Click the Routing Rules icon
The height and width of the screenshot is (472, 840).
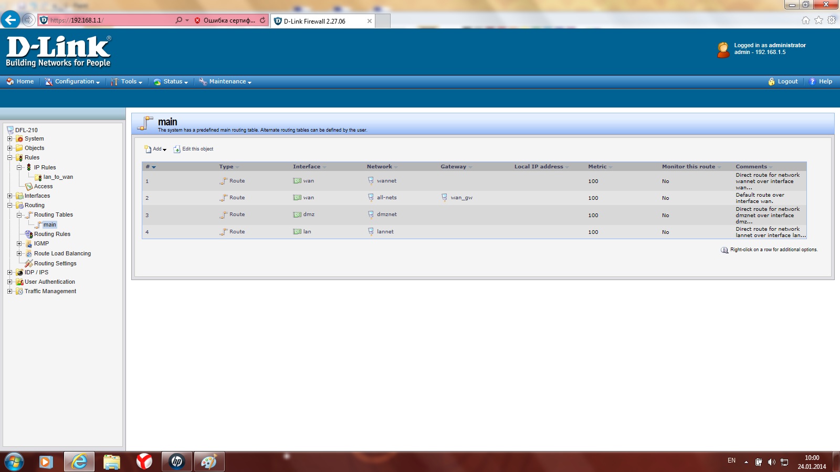click(29, 234)
